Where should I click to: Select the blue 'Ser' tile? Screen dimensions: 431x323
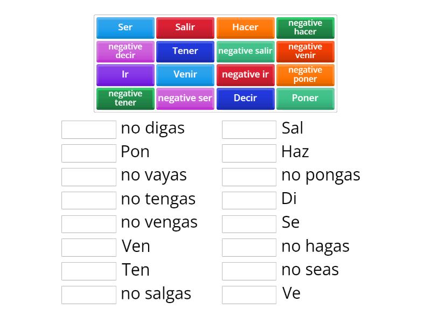coord(125,27)
